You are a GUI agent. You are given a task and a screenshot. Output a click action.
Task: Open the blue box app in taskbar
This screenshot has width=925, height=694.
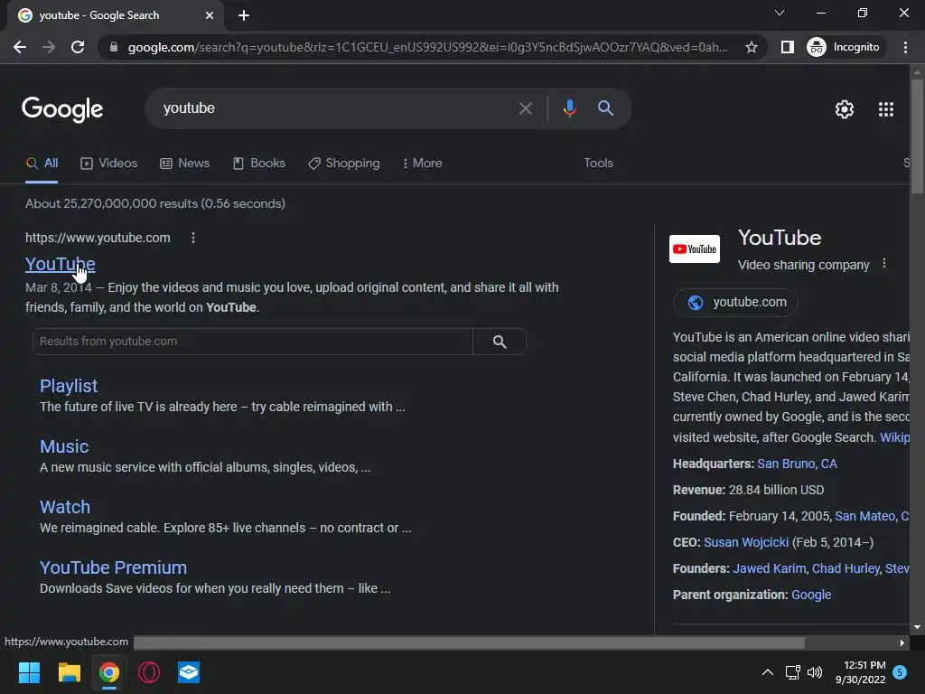click(189, 672)
